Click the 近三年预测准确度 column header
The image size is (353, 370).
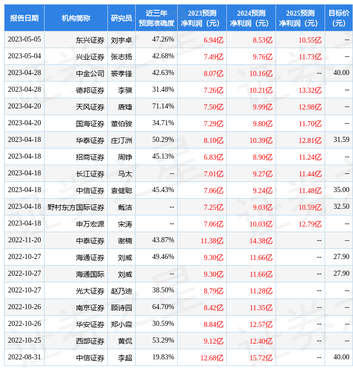point(156,18)
